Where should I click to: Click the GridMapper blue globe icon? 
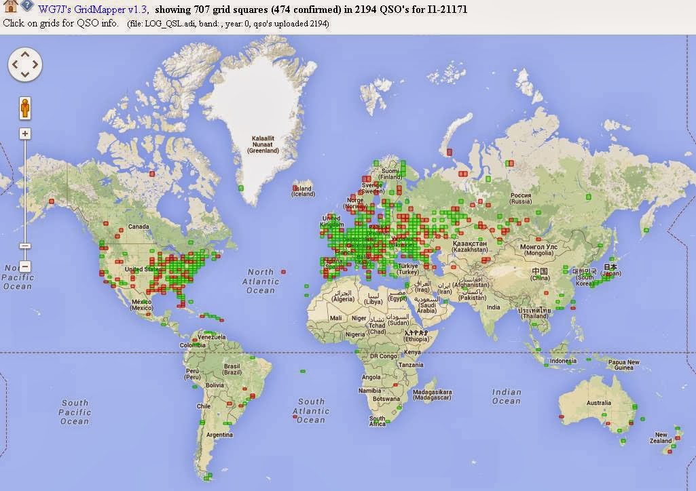(26, 5)
